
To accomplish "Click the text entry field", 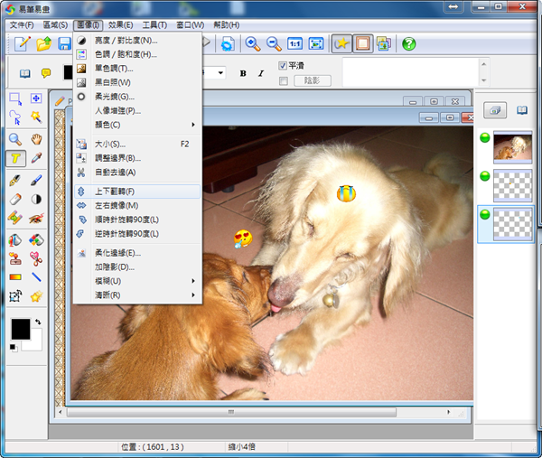I will click(411, 72).
